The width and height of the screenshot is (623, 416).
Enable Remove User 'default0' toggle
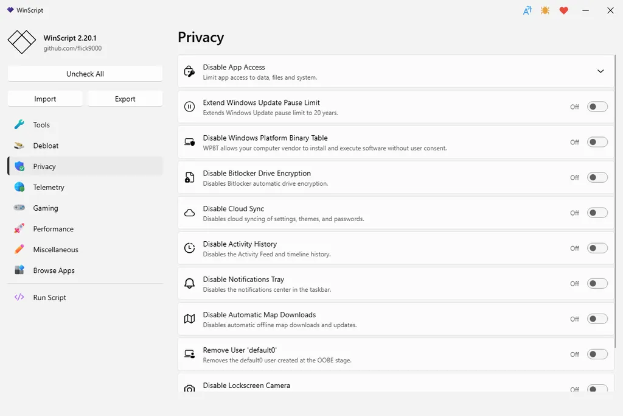tap(597, 354)
